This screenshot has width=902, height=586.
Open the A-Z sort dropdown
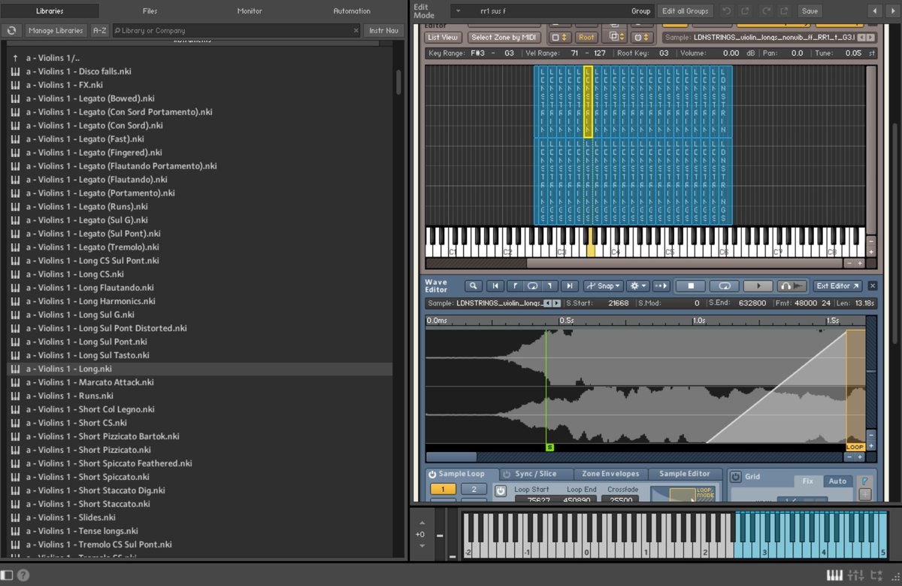pyautogui.click(x=99, y=31)
